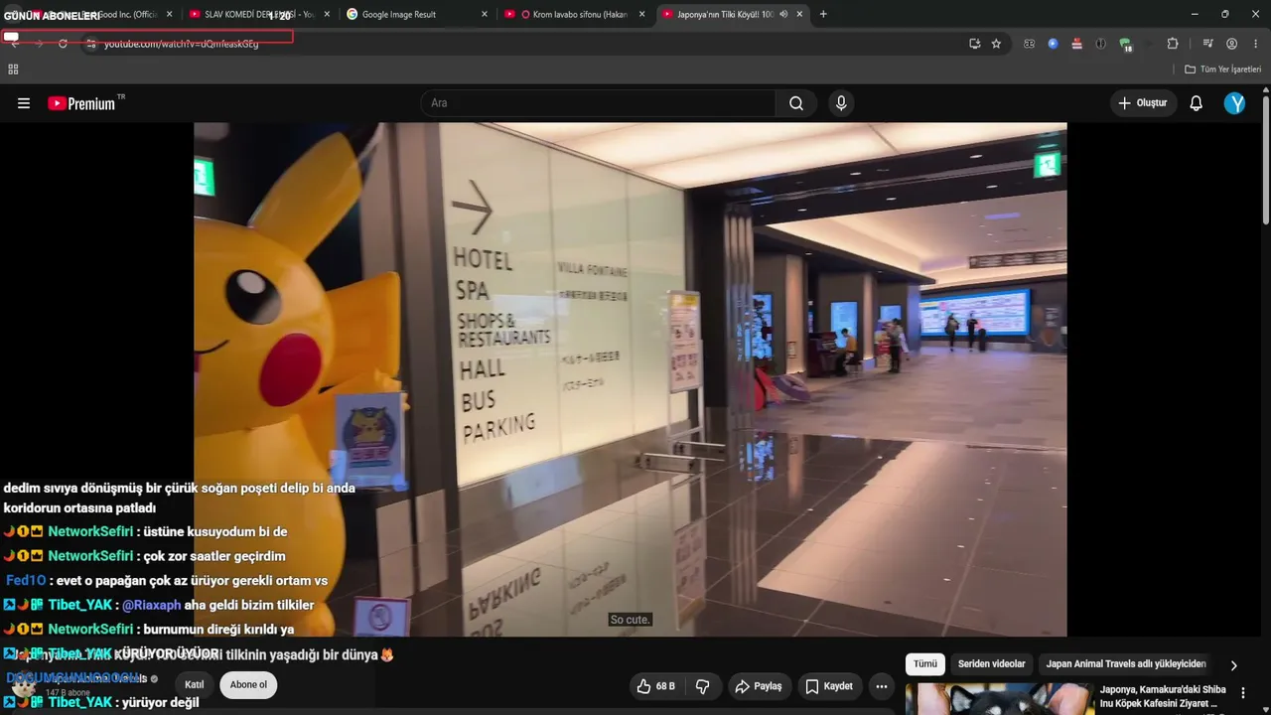Open Tüm Yer İşaretleri bookmarks folder
This screenshot has height=715, width=1271.
point(1223,70)
